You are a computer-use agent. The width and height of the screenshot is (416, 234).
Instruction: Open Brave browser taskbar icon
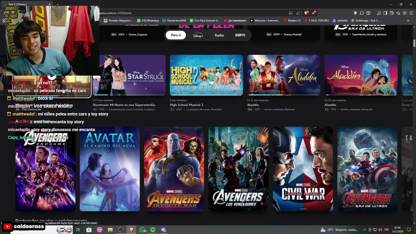132,230
